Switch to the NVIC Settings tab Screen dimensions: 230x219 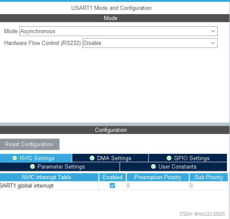tap(36, 158)
